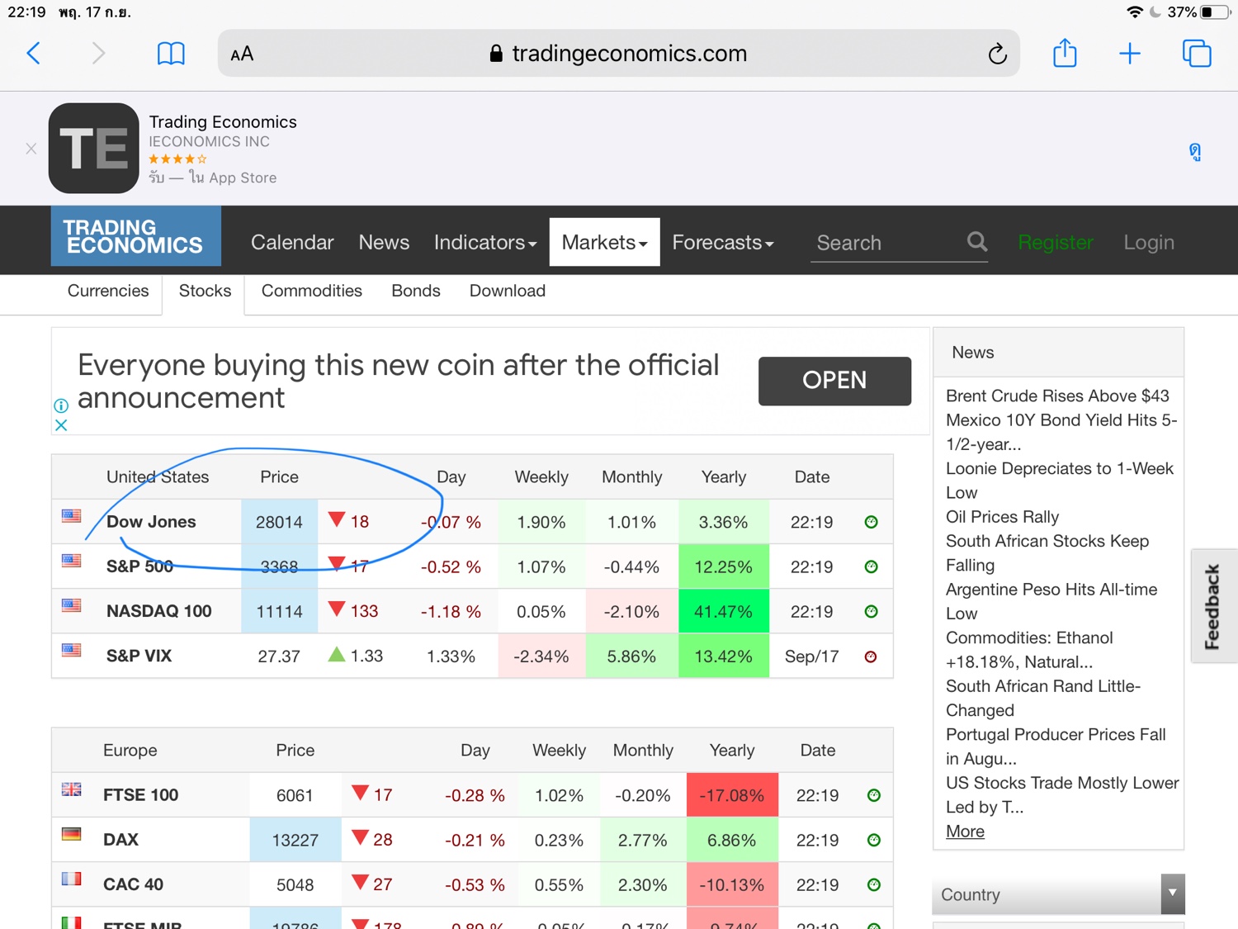This screenshot has width=1238, height=929.
Task: Click the Login link
Action: [x=1149, y=242]
